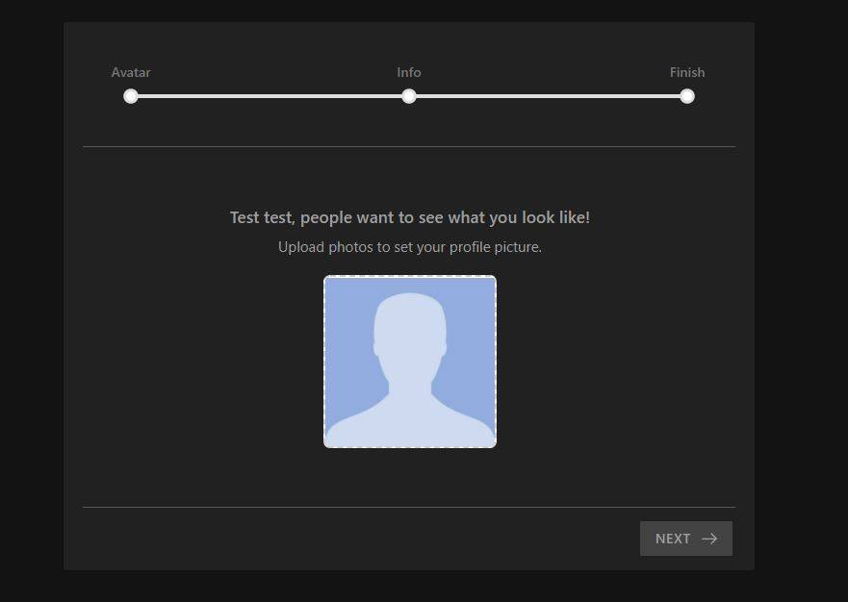848x602 pixels.
Task: Click the divider line below the stepper
Action: [409, 146]
